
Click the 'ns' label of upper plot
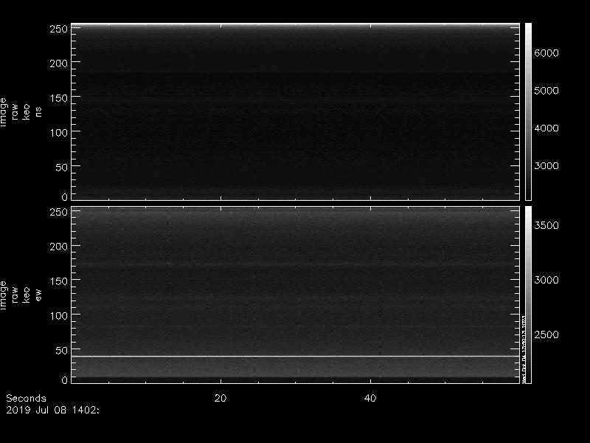[x=38, y=111]
